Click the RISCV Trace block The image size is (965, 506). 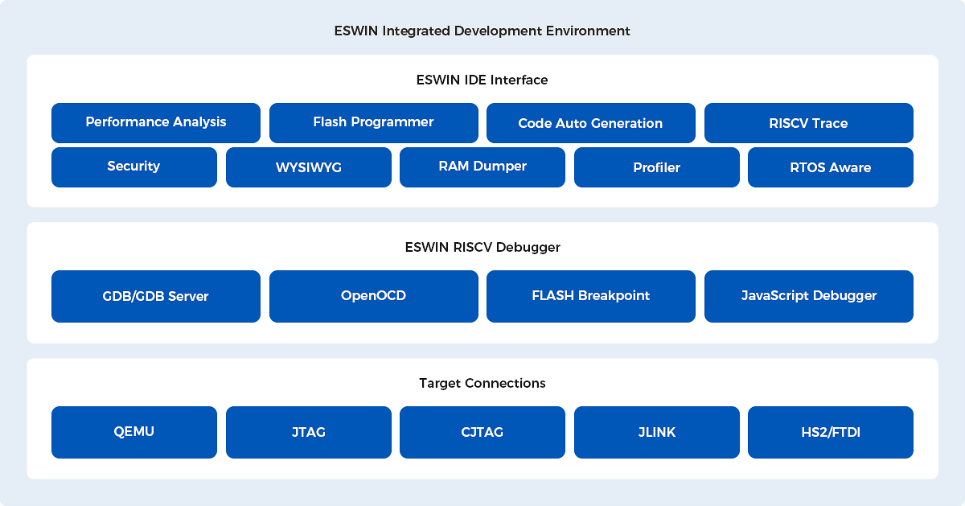[809, 123]
